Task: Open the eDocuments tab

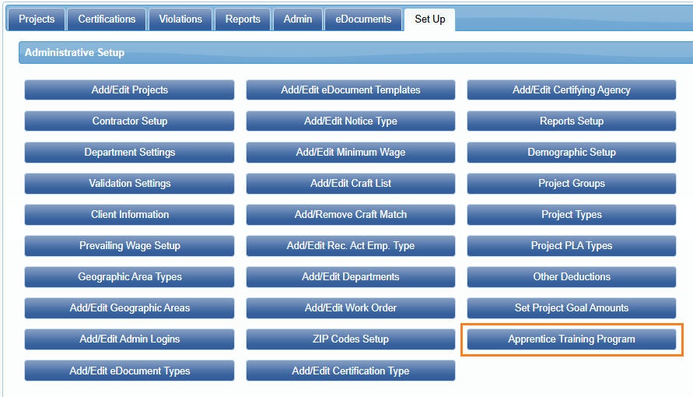Action: click(363, 19)
